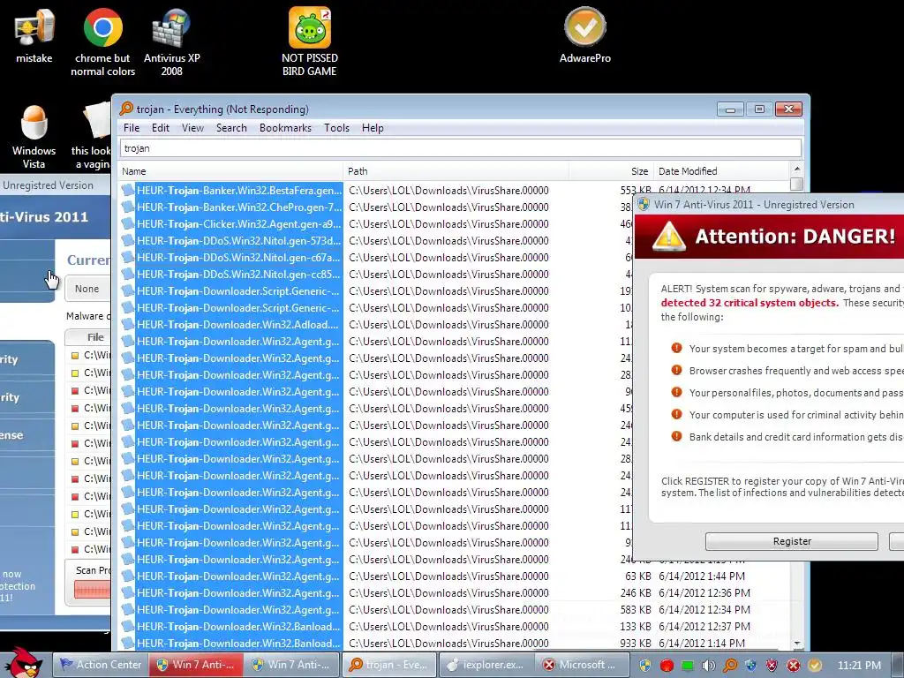Switch to the iexplorer.ex... taskbar button
904x678 pixels.
pyautogui.click(x=485, y=665)
